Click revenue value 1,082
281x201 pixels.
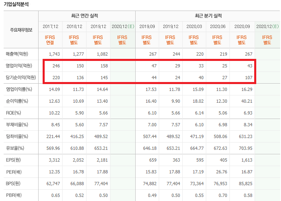pos(102,54)
